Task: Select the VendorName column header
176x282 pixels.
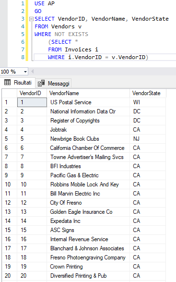Action: point(88,93)
